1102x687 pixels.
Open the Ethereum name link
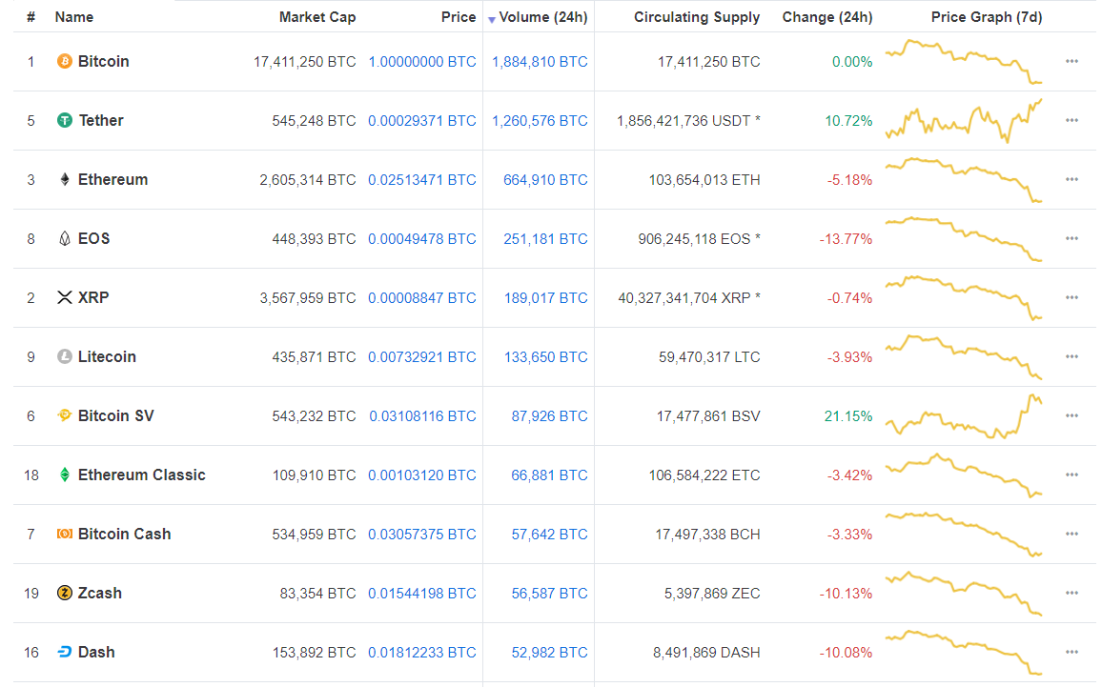[x=112, y=180]
